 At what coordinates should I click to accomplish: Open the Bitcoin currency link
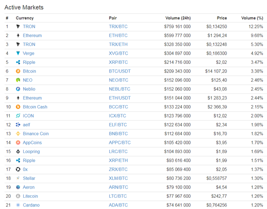coord(30,71)
